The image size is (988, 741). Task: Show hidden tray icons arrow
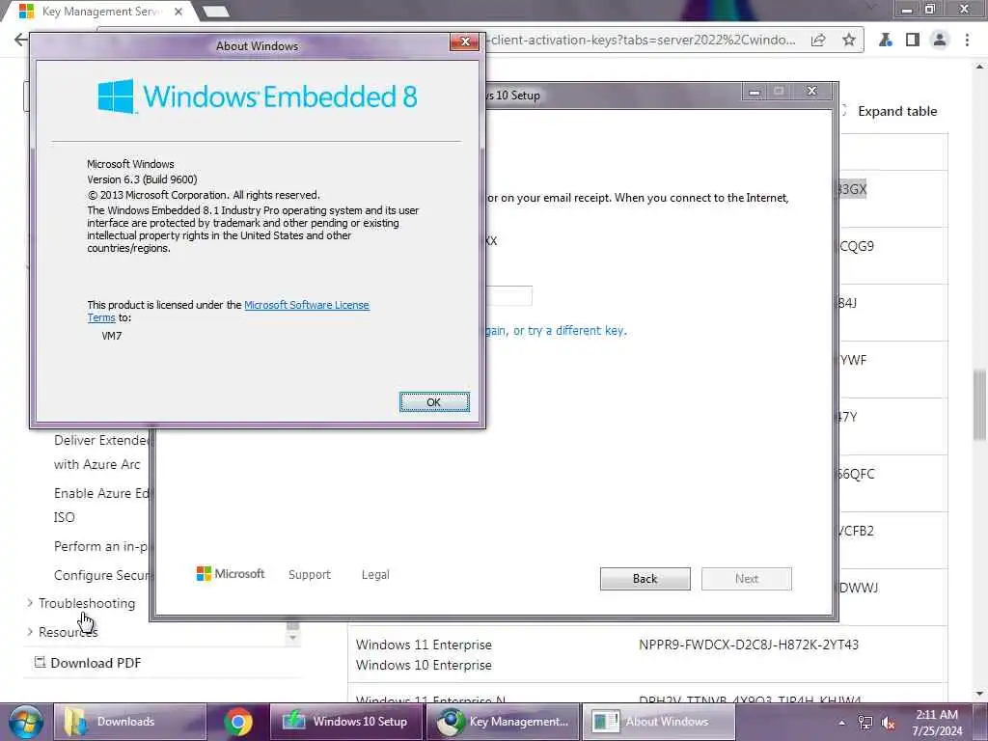[x=841, y=723]
